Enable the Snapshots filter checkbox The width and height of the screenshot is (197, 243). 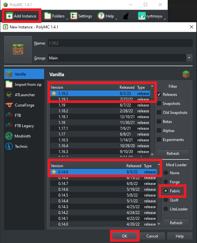point(159,103)
